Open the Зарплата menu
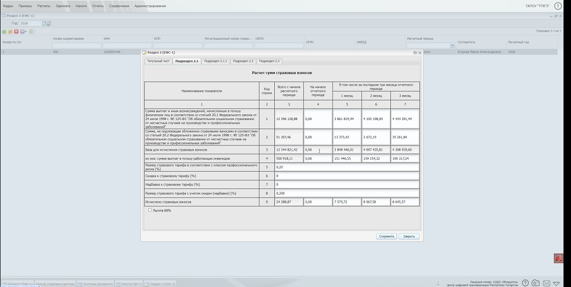Screen dimensions: 571x287 pyautogui.click(x=63, y=6)
